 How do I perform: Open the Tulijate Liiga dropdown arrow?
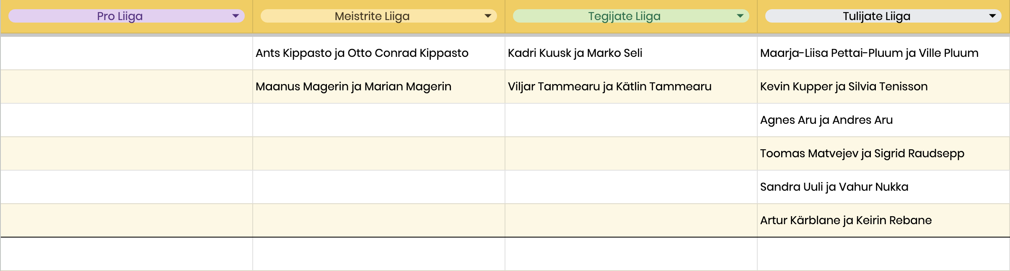[992, 16]
